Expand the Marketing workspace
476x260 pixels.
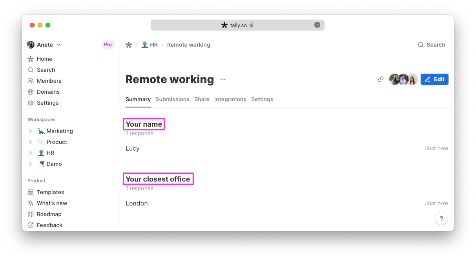[31, 131]
